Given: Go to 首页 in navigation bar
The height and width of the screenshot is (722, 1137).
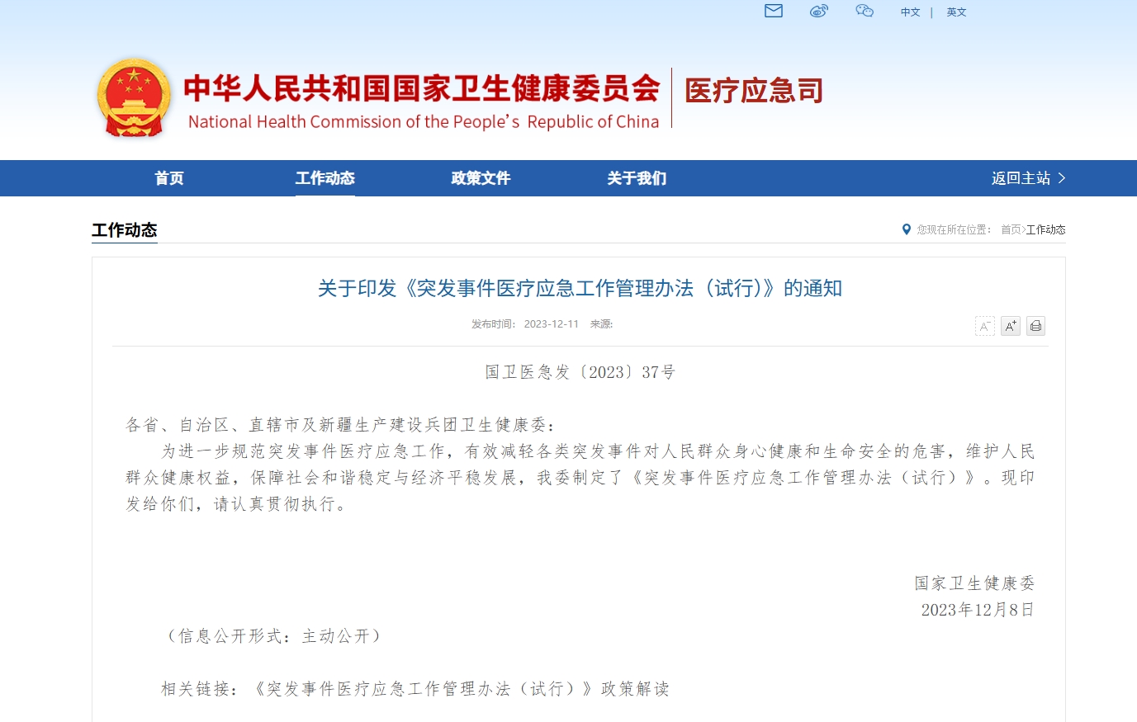Looking at the screenshot, I should 169,178.
